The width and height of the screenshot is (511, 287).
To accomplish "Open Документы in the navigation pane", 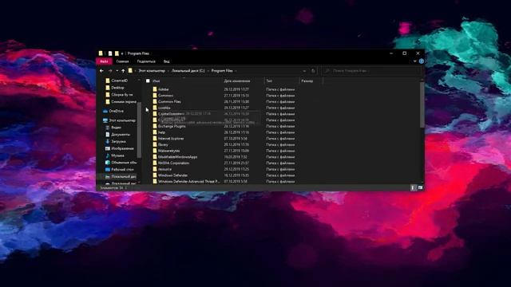I will point(121,135).
